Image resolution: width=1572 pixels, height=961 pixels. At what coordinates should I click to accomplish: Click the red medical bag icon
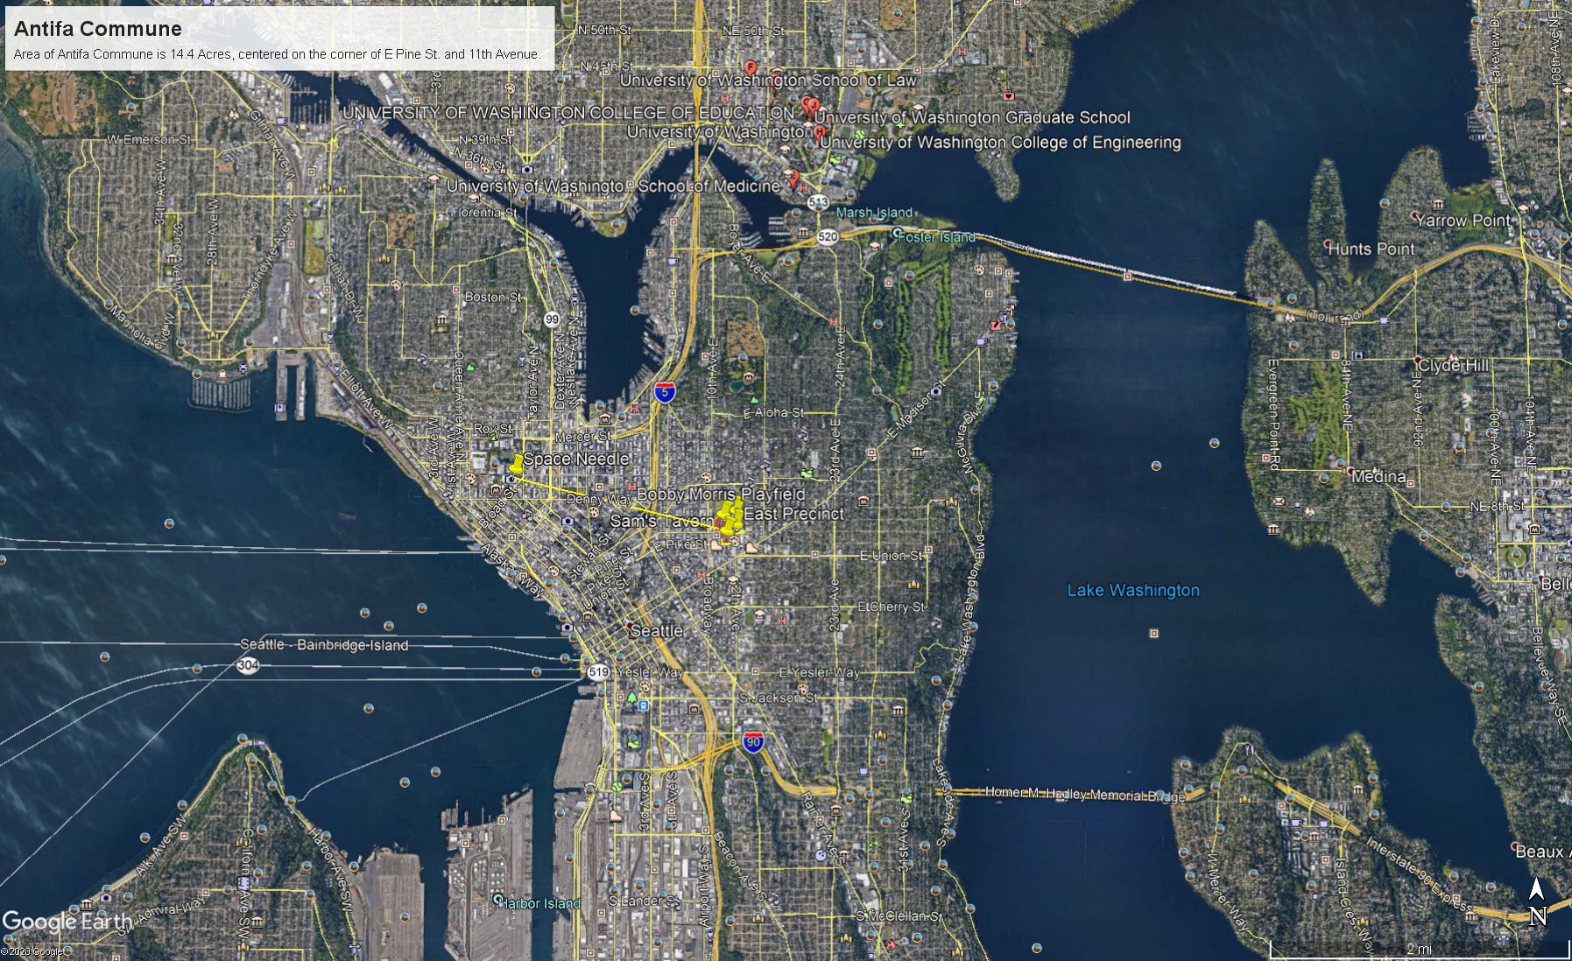click(x=1008, y=94)
